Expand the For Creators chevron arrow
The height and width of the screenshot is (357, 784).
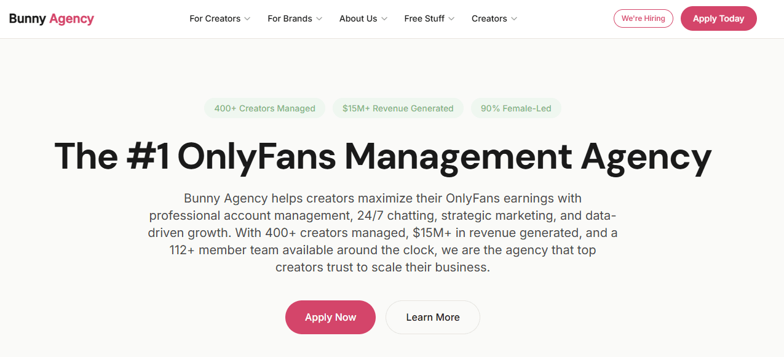point(247,19)
